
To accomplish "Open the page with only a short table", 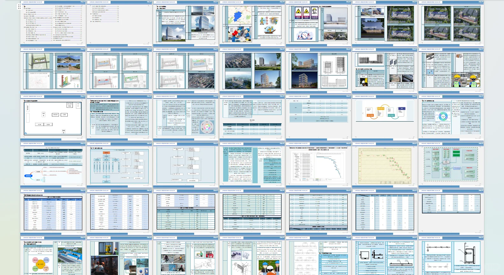I will point(451,212).
